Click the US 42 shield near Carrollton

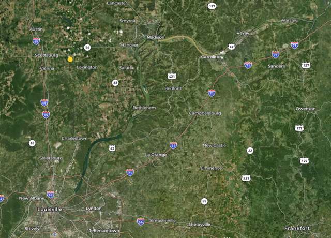click(231, 47)
